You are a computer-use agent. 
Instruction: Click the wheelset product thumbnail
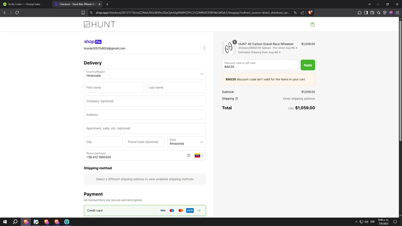tap(229, 48)
